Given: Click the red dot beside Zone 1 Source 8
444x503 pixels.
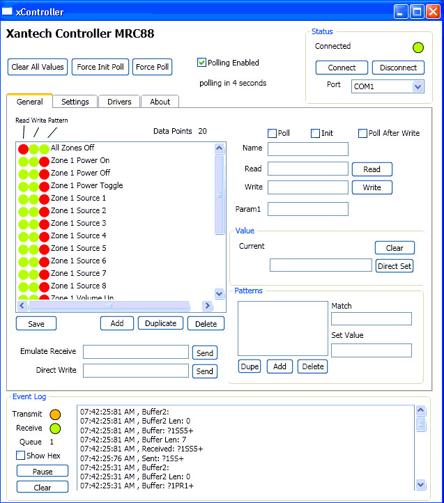Looking at the screenshot, I should (45, 287).
